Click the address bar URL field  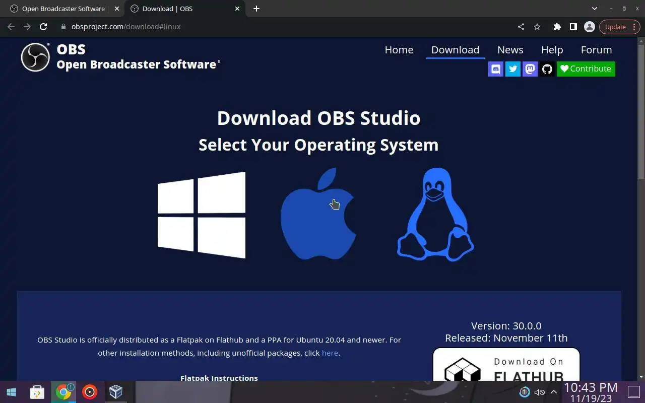[x=287, y=27]
